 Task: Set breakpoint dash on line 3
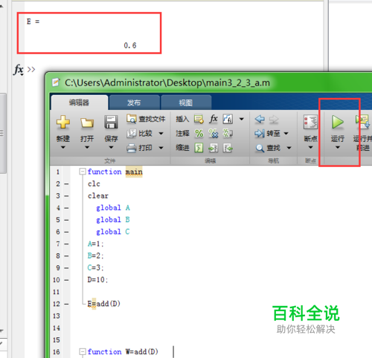[x=66, y=196]
